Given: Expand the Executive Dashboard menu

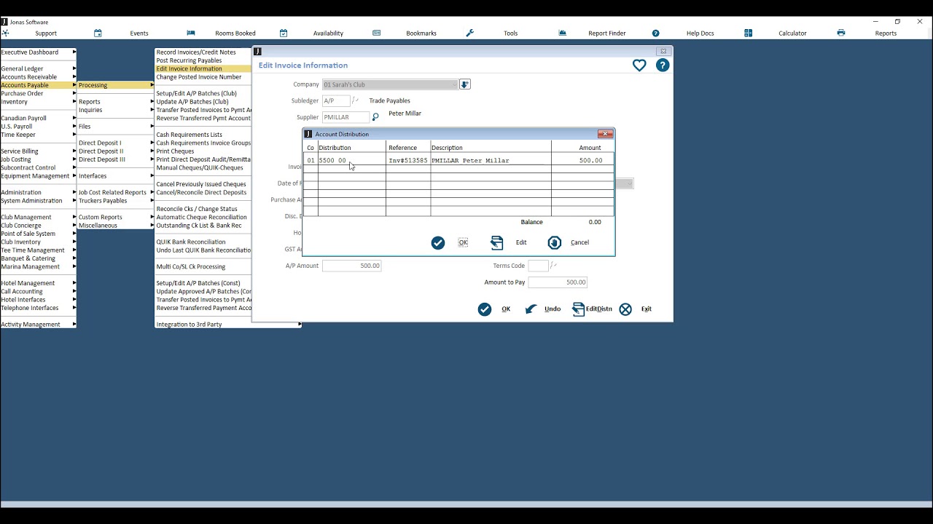Looking at the screenshot, I should (x=39, y=52).
